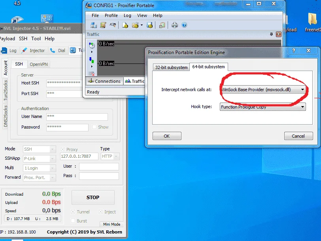The height and width of the screenshot is (241, 321).
Task: Close the Traffic pane with red X
Action: (x=279, y=34)
